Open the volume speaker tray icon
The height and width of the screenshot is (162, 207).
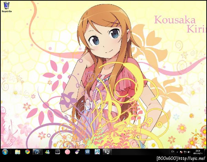(189, 152)
